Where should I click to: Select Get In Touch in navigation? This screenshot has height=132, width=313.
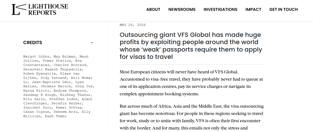tap(283, 9)
